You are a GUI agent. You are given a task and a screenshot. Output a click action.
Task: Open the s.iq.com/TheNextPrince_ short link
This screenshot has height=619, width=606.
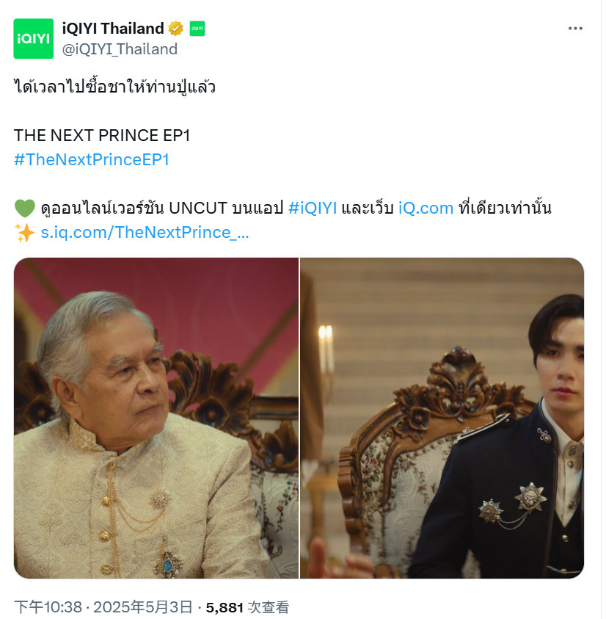pyautogui.click(x=145, y=233)
